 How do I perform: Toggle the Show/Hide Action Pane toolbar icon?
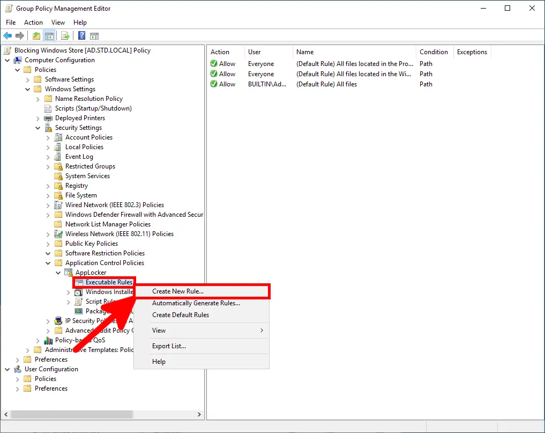pyautogui.click(x=94, y=35)
